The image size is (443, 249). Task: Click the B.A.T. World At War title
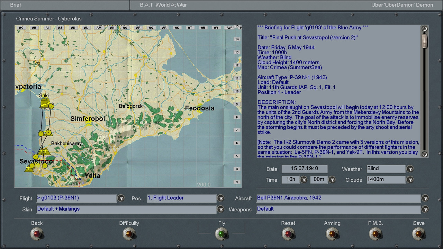pyautogui.click(x=163, y=5)
